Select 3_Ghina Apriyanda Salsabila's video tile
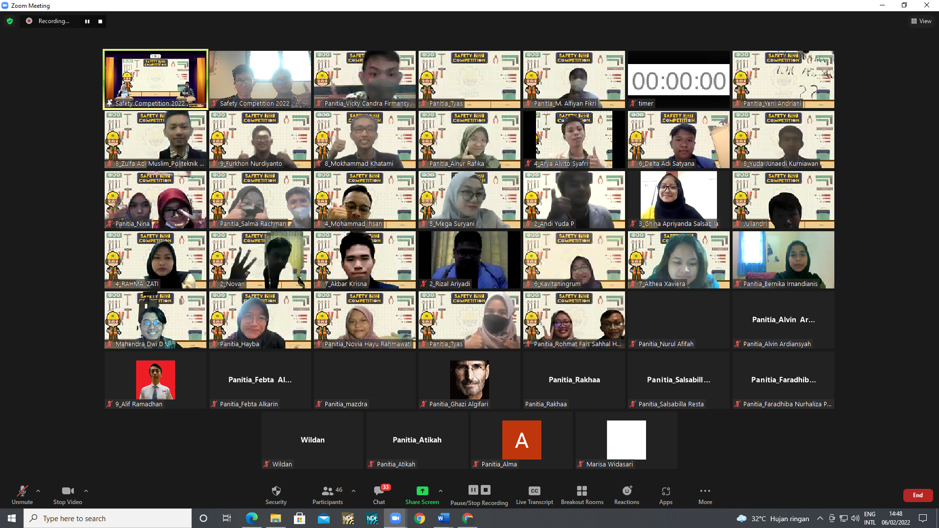This screenshot has height=528, width=939. click(x=678, y=199)
